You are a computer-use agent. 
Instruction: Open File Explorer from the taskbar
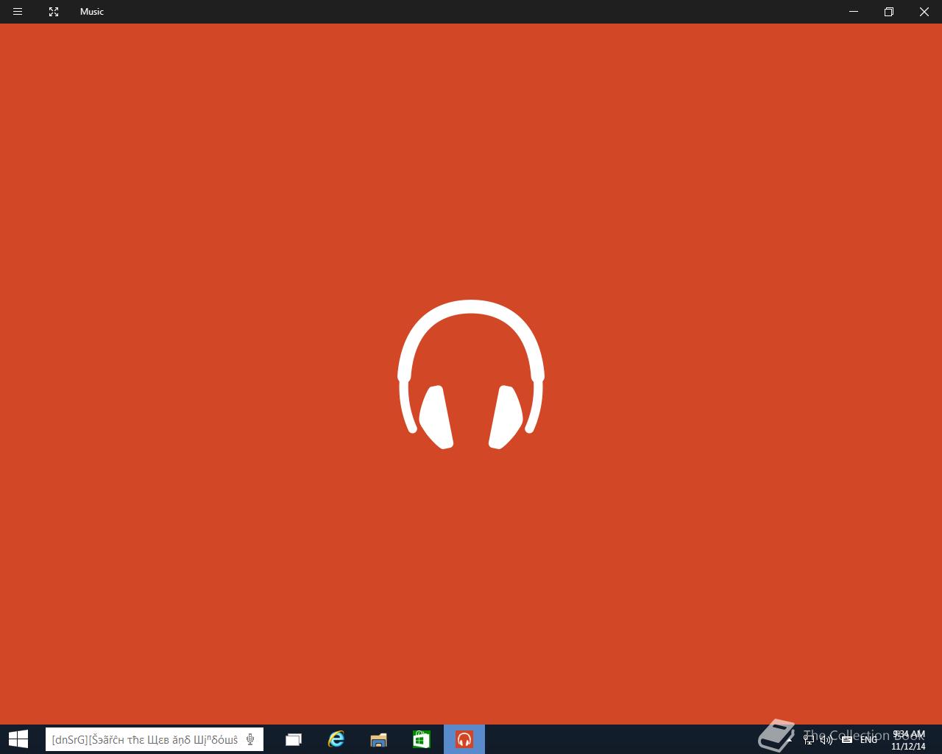coord(379,739)
